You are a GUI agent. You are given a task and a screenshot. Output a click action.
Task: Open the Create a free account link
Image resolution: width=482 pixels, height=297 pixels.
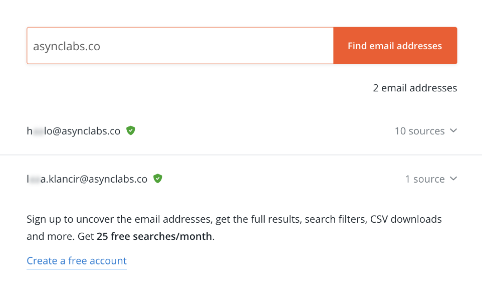tap(77, 261)
